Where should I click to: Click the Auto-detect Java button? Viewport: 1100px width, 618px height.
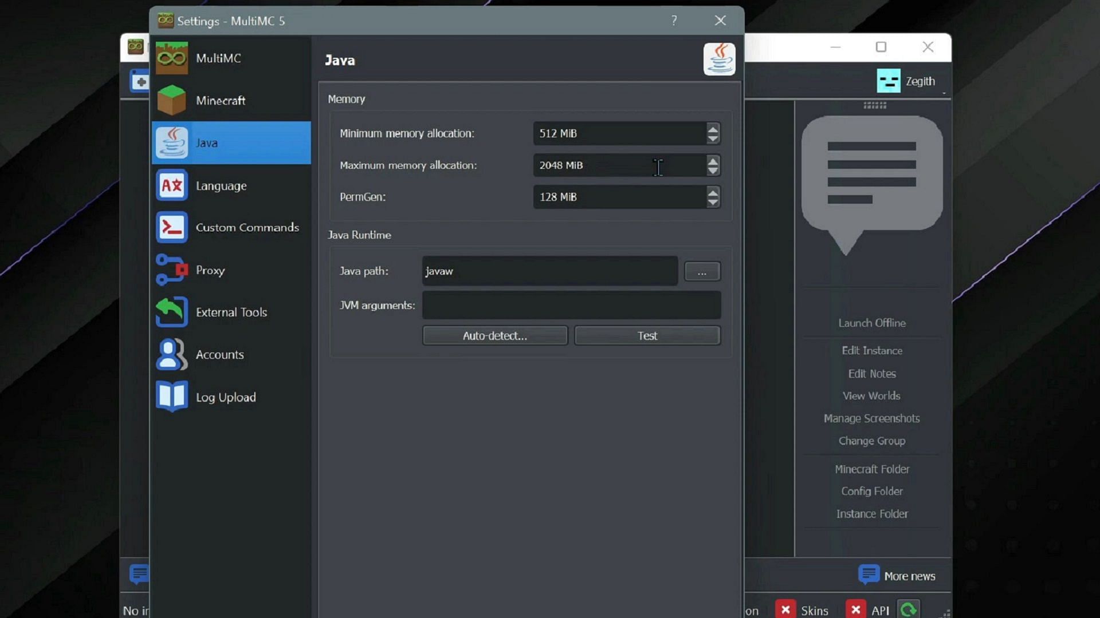pyautogui.click(x=496, y=335)
